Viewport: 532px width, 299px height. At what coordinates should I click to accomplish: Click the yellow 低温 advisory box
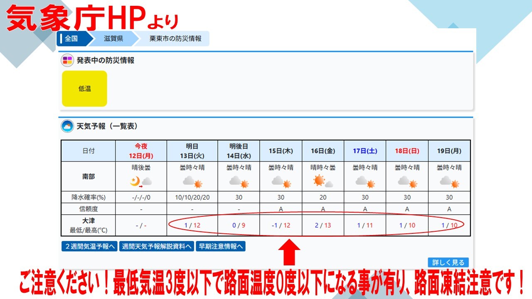click(85, 88)
